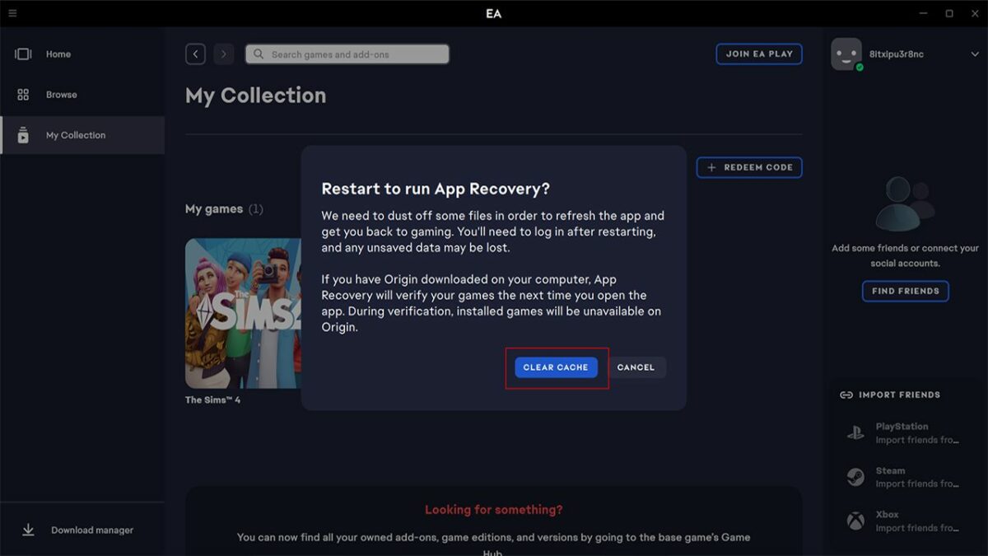Viewport: 988px width, 556px height.
Task: Click the Redeem Code button
Action: pyautogui.click(x=749, y=167)
